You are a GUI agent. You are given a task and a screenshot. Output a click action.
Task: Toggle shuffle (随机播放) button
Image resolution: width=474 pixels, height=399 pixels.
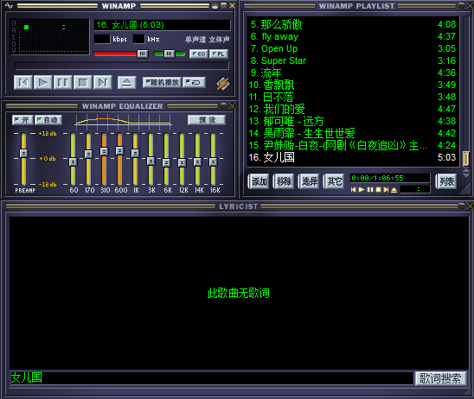(x=163, y=82)
